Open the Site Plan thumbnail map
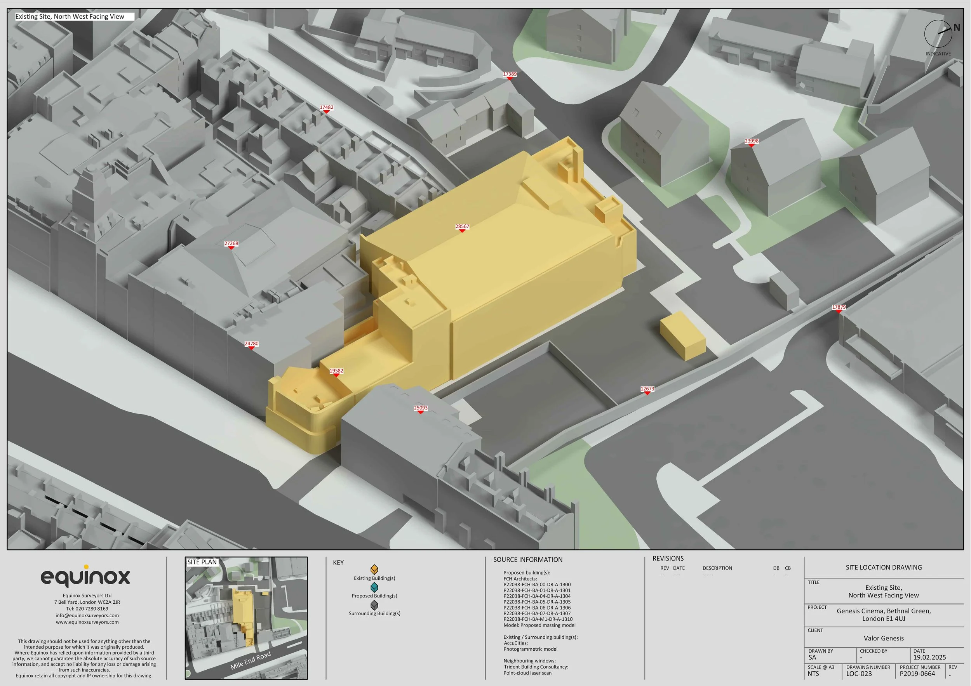This screenshot has height=686, width=971. point(246,618)
